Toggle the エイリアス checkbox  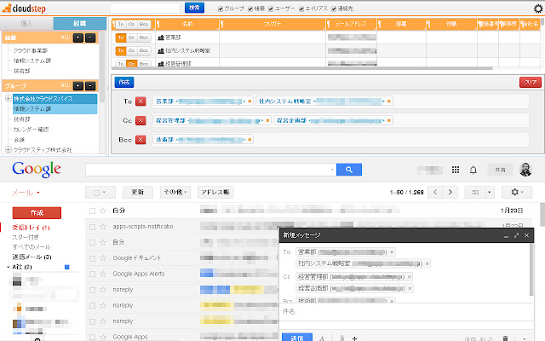[301, 9]
